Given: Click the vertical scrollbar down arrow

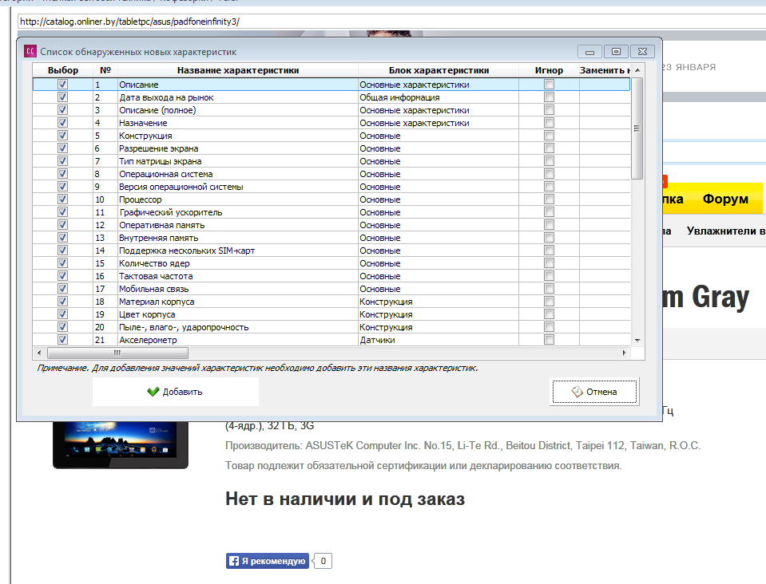Looking at the screenshot, I should 637,340.
